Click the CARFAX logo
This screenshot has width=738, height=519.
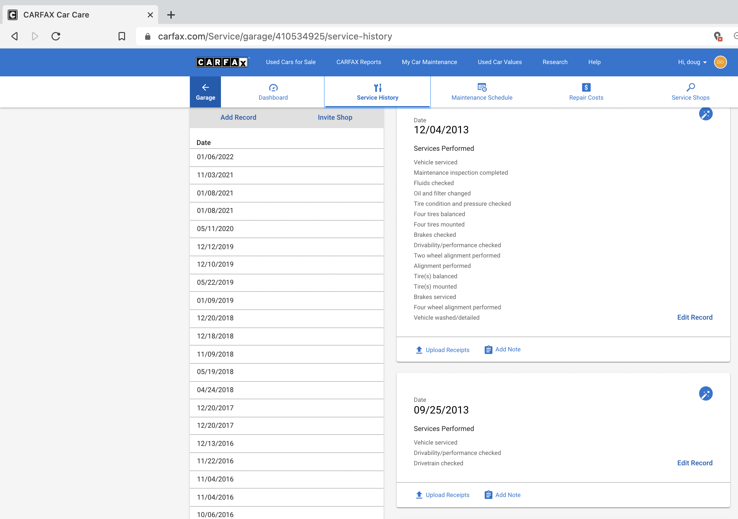click(x=222, y=62)
